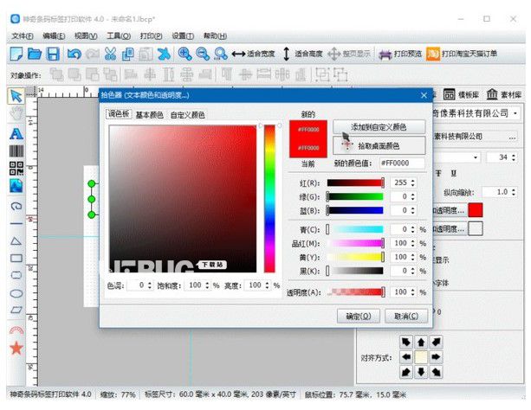Open the material library 素材库
Image resolution: width=531 pixels, height=410 pixels.
pyautogui.click(x=504, y=95)
